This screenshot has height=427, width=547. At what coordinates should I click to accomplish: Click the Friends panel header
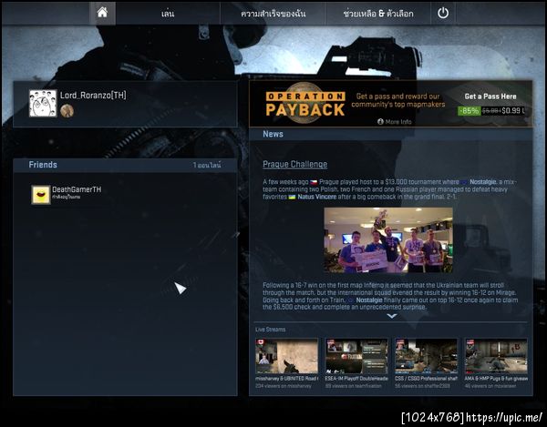coord(125,165)
